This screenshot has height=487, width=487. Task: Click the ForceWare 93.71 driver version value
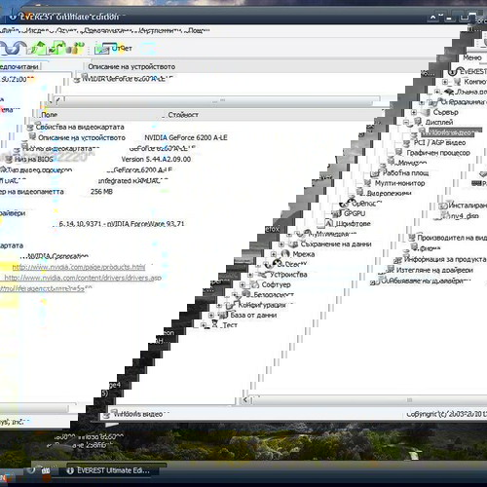pyautogui.click(x=122, y=224)
